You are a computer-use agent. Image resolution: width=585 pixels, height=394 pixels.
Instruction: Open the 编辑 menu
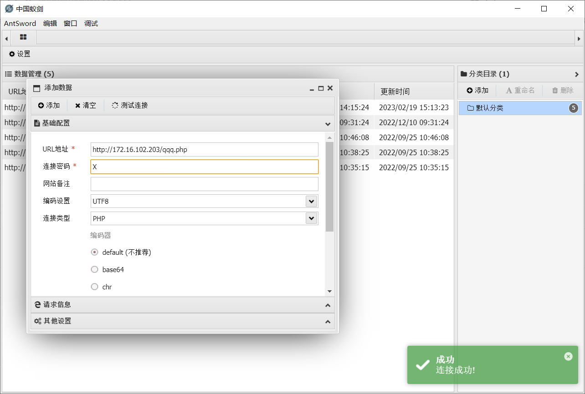[x=50, y=24]
